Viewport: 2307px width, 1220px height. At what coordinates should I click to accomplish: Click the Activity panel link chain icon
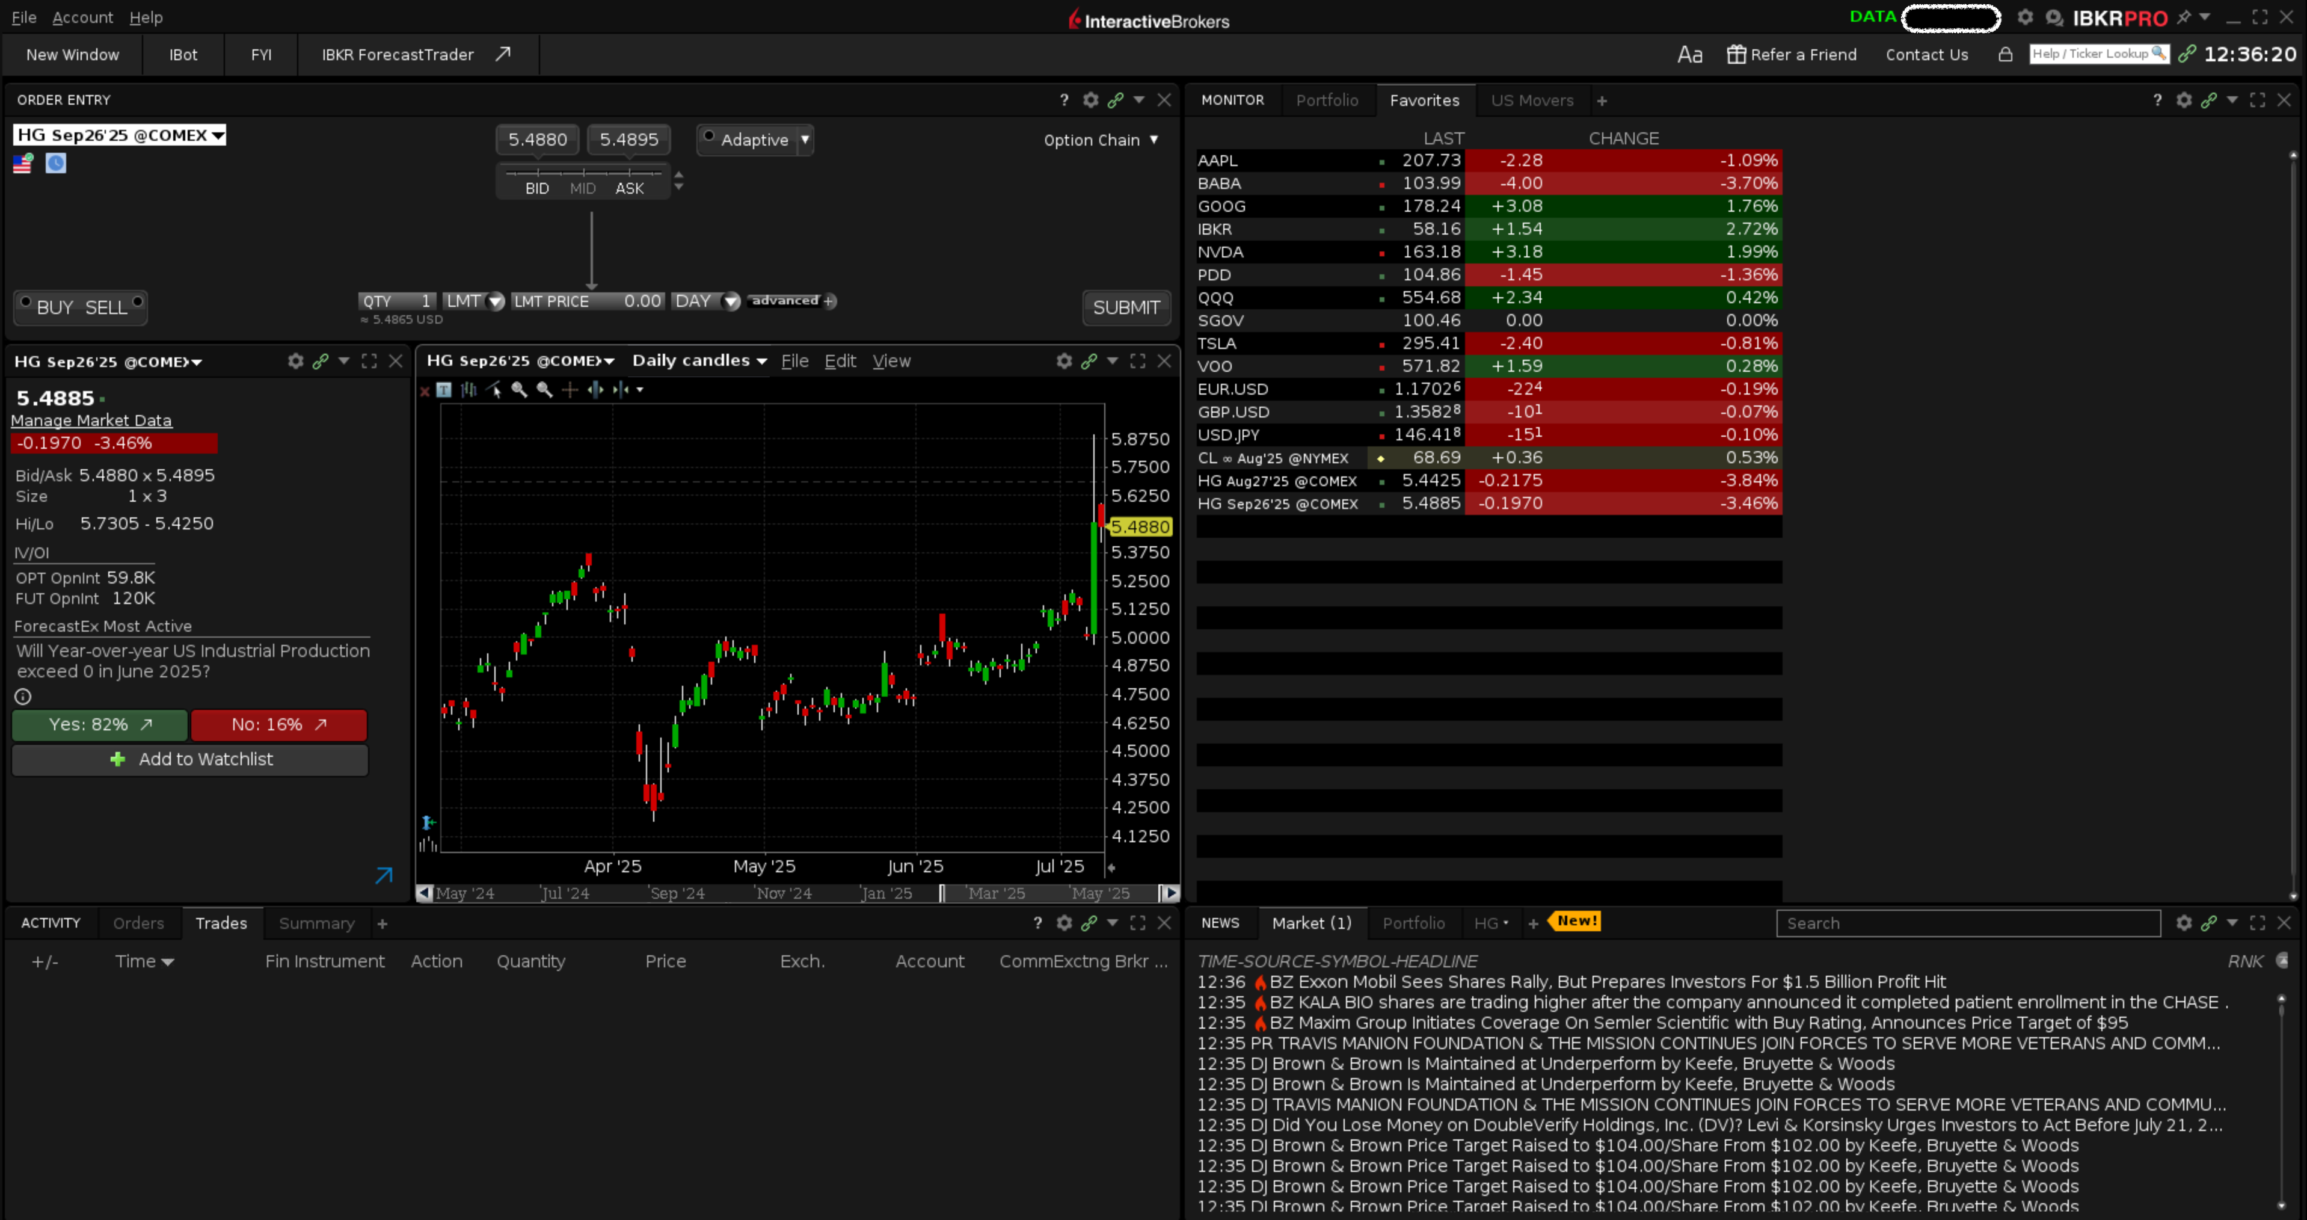pyautogui.click(x=1089, y=923)
